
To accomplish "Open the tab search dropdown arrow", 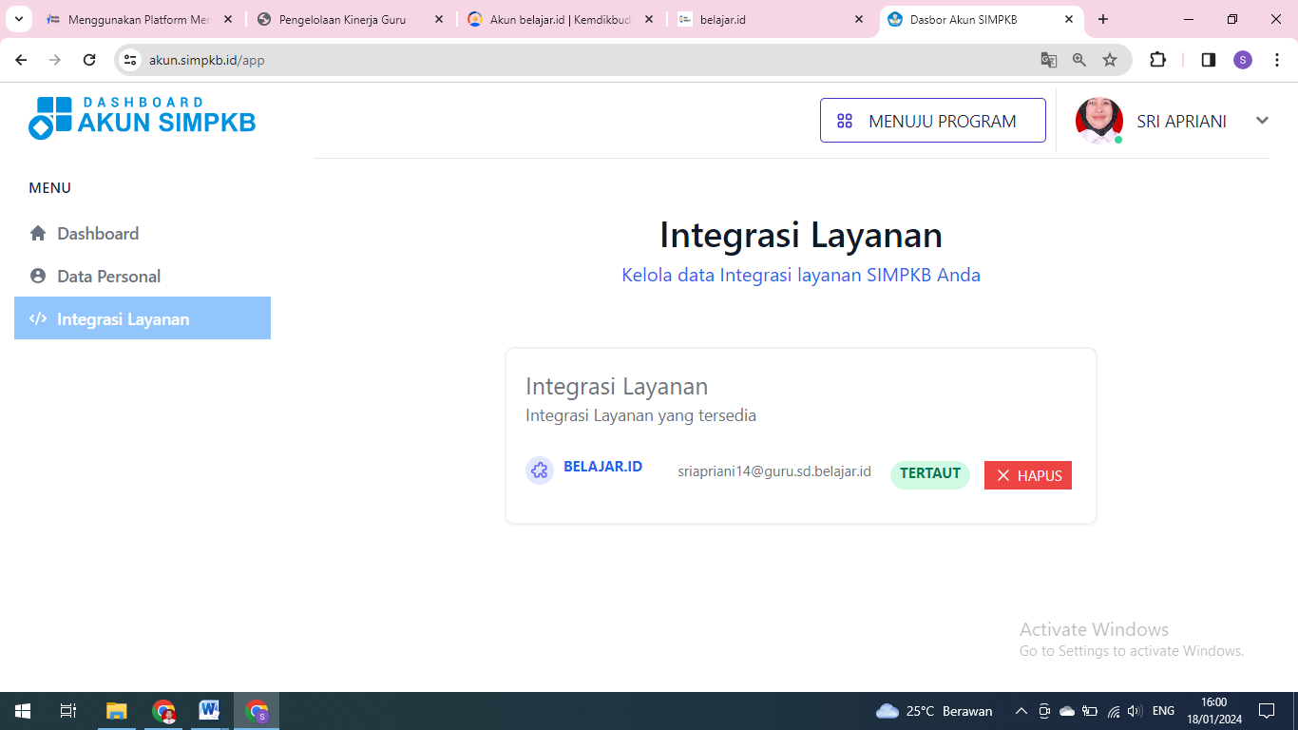I will pyautogui.click(x=18, y=19).
